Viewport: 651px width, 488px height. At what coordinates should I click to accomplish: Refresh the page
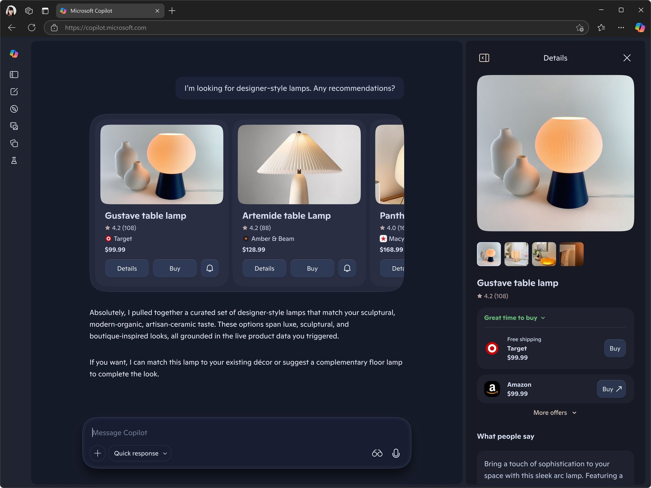(31, 28)
